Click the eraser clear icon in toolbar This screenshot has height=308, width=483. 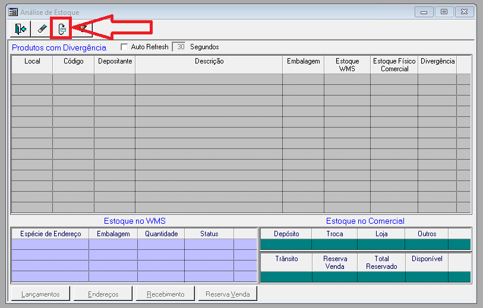41,29
